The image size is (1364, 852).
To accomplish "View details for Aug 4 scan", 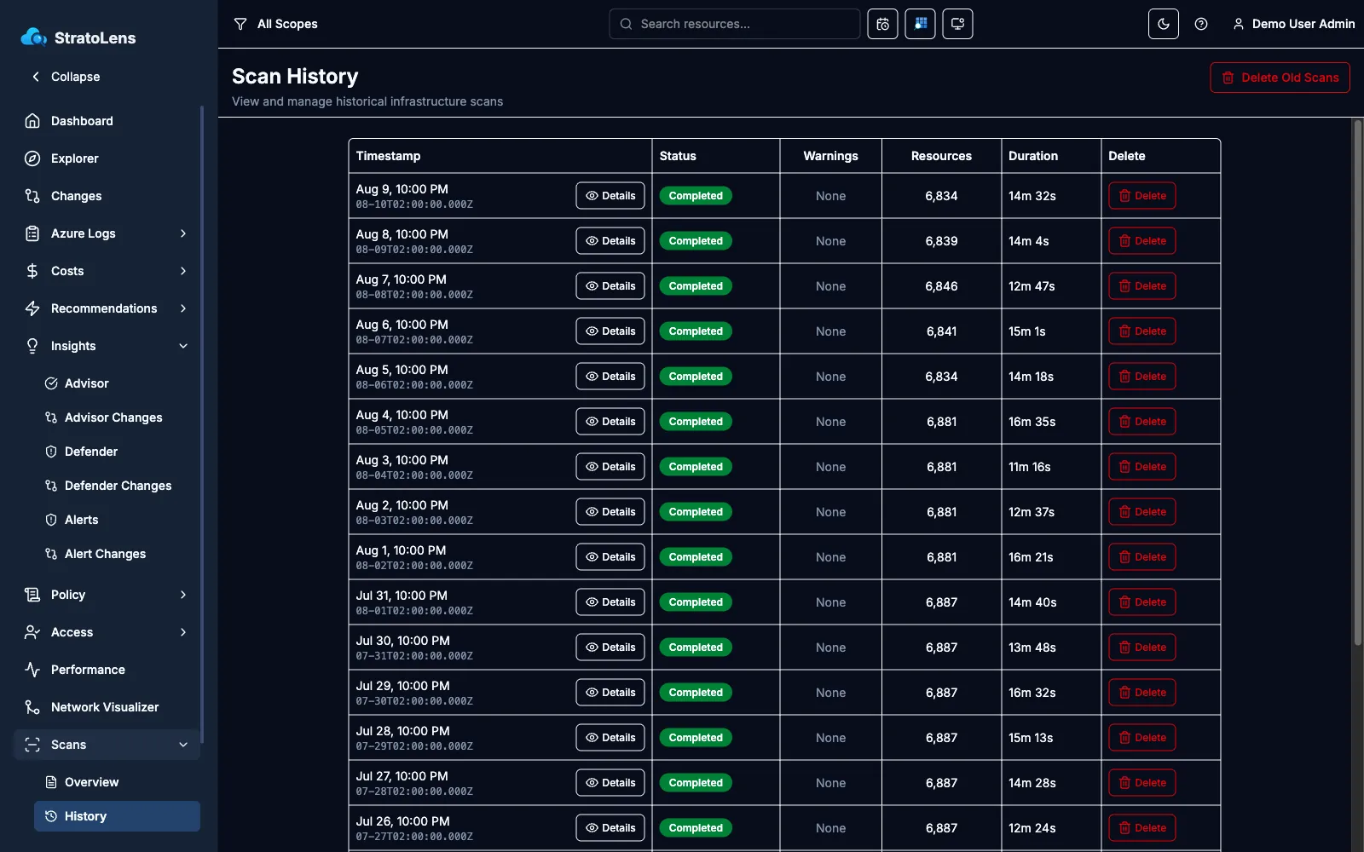I will pyautogui.click(x=610, y=422).
